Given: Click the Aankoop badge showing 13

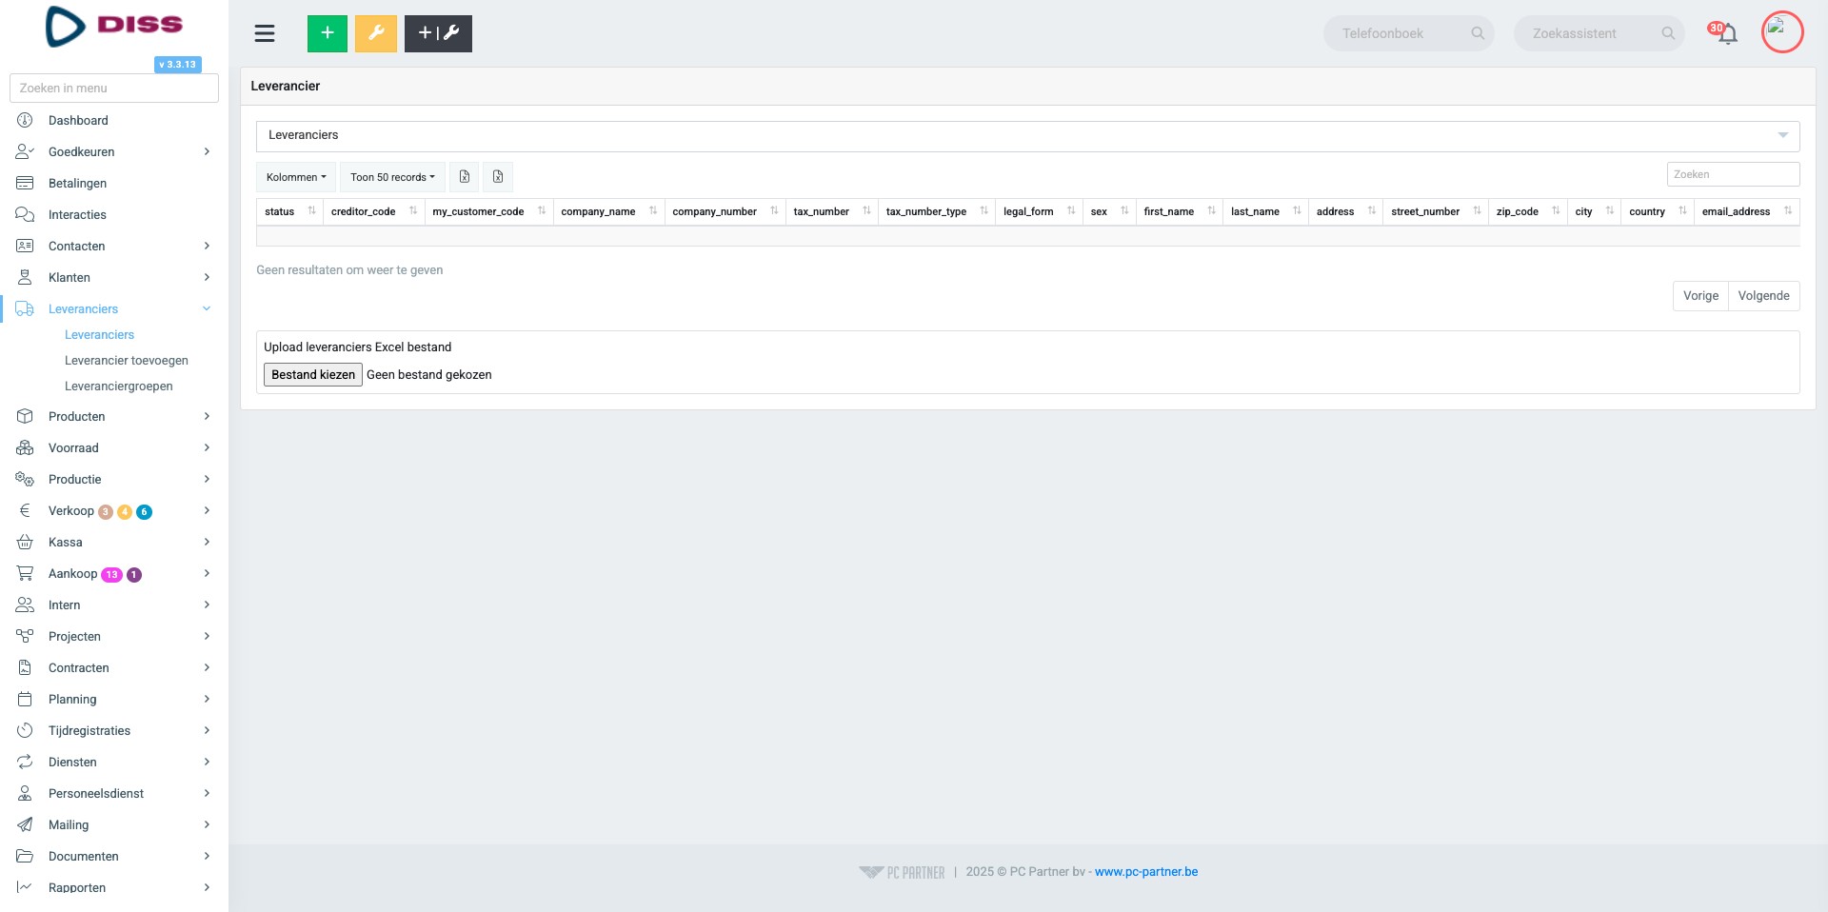Looking at the screenshot, I should (x=111, y=574).
